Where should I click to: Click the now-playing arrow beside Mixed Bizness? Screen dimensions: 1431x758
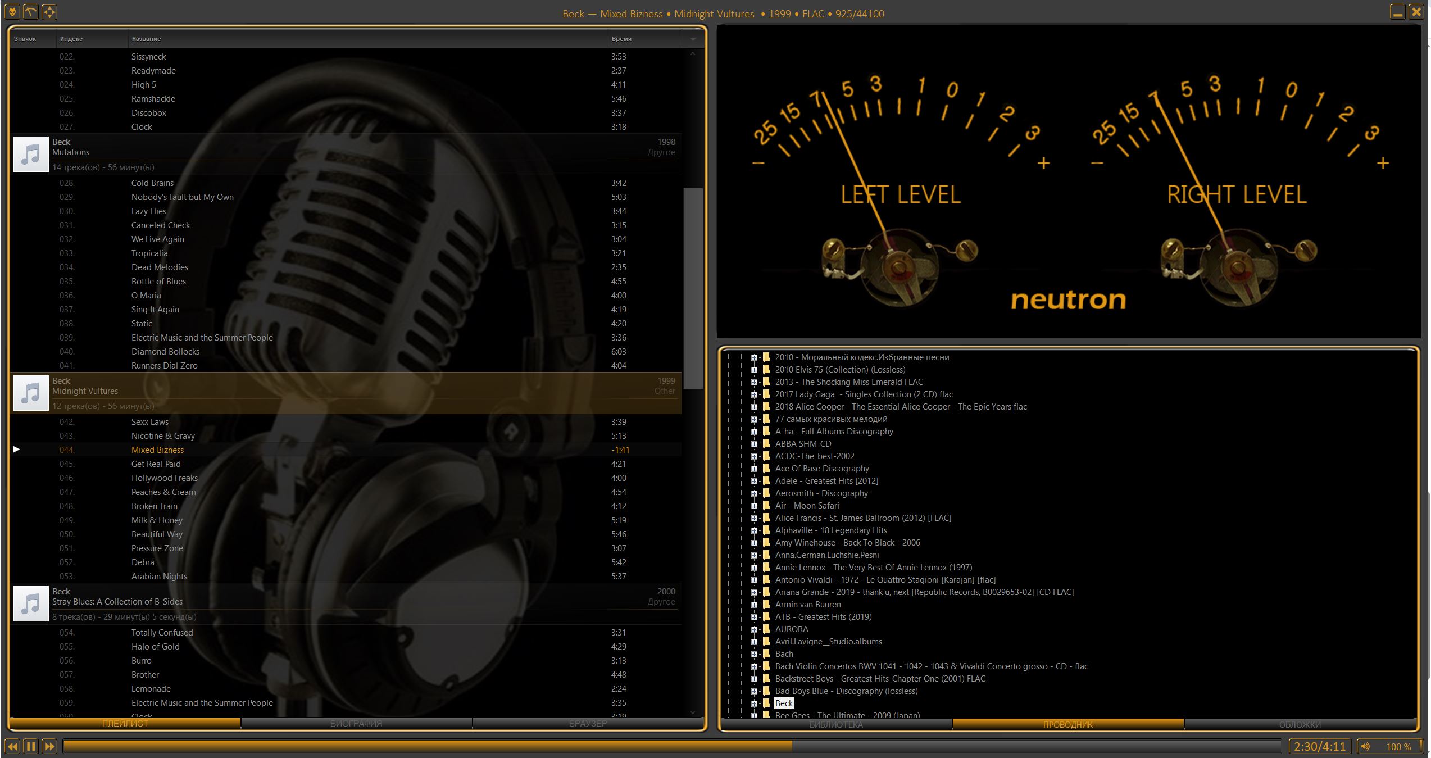(16, 450)
